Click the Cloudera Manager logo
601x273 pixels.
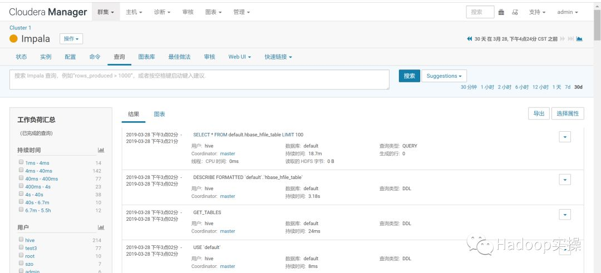pos(48,12)
